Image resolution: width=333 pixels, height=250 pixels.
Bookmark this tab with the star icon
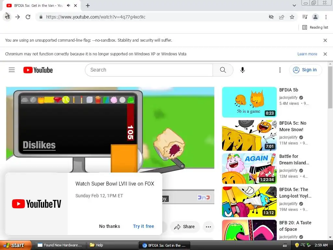(292, 17)
